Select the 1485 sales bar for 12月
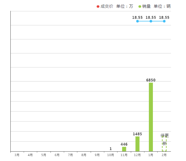The image size is (186, 161). [137, 144]
